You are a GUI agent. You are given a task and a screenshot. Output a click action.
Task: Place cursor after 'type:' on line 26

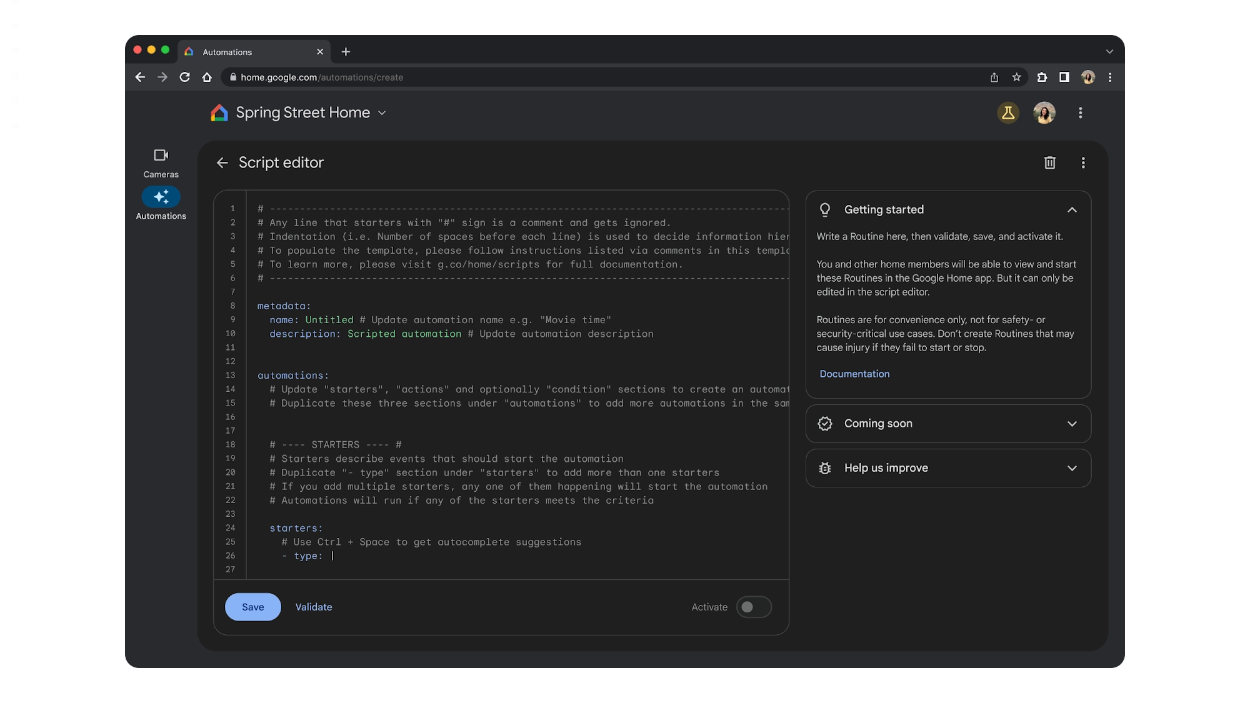(332, 556)
